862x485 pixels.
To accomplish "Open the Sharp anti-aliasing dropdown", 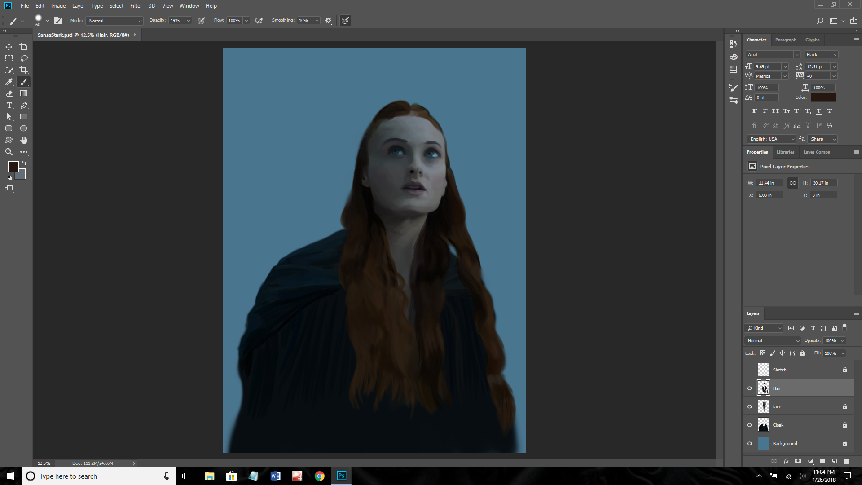I will tap(822, 139).
